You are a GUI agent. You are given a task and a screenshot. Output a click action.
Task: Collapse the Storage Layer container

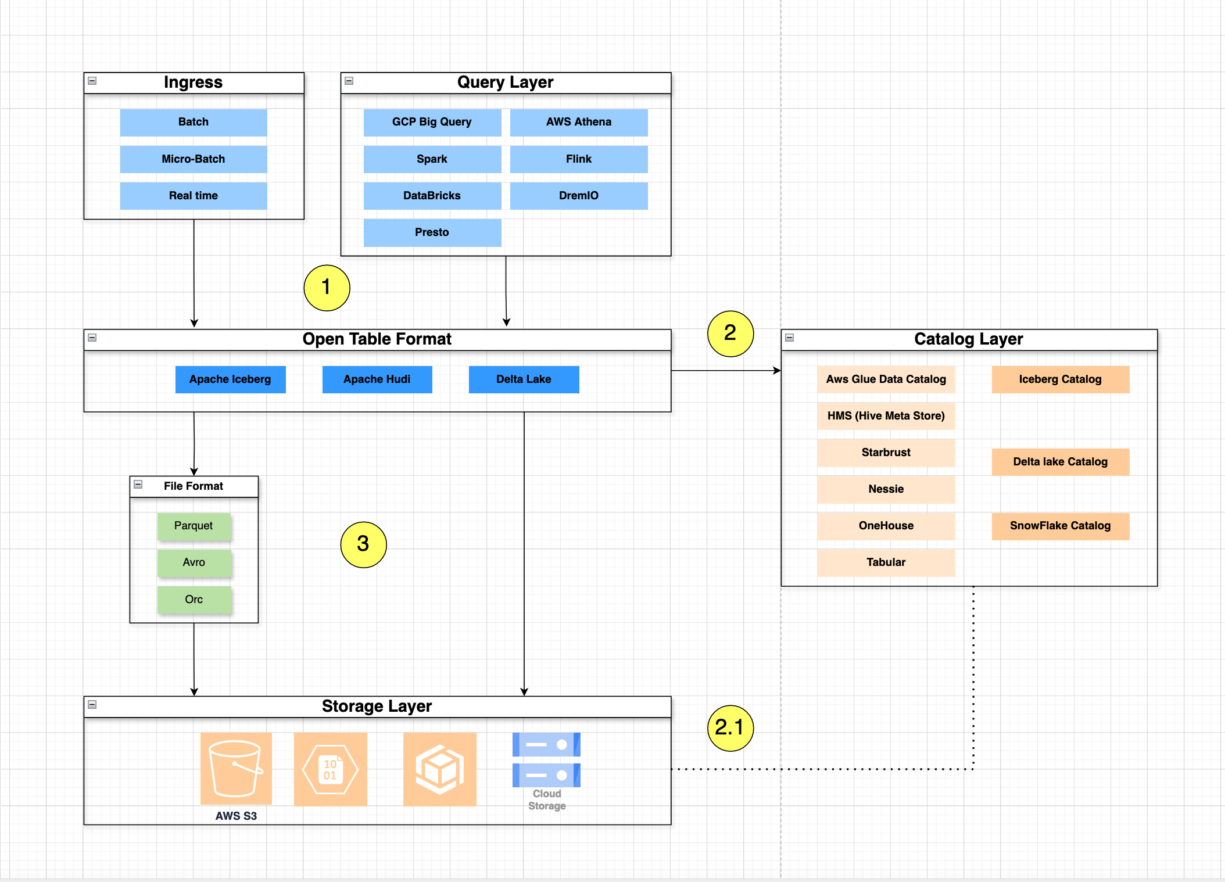coord(92,705)
